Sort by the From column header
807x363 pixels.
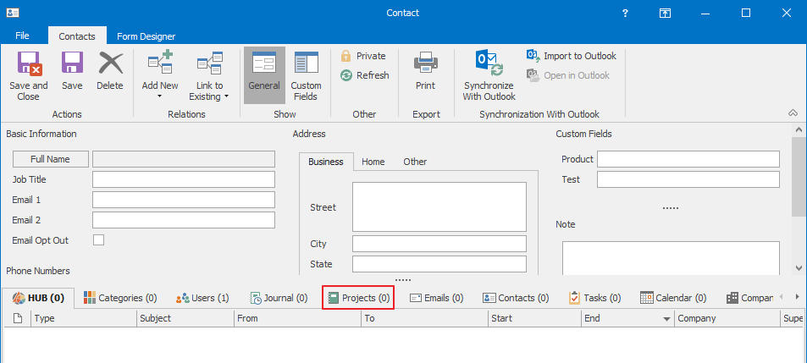(297, 318)
